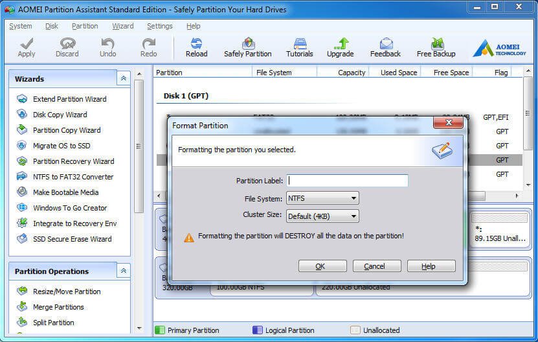538x342 pixels.
Task: Click the sidebar scroll down arrow
Action: point(139,328)
